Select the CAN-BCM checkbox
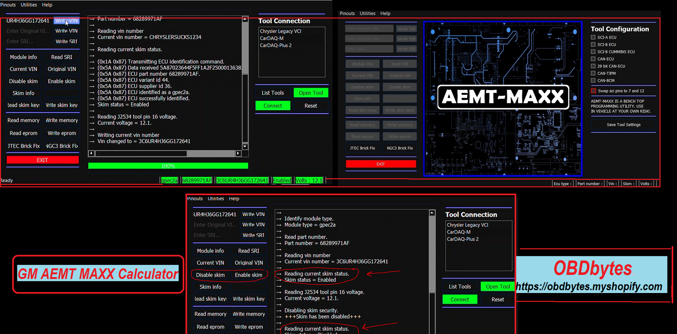677x334 pixels. (593, 81)
